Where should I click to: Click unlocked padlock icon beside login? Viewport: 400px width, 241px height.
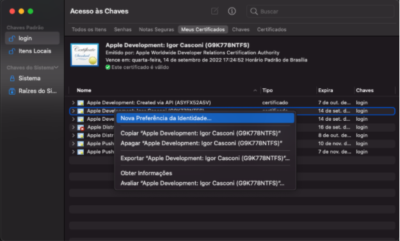click(x=12, y=38)
